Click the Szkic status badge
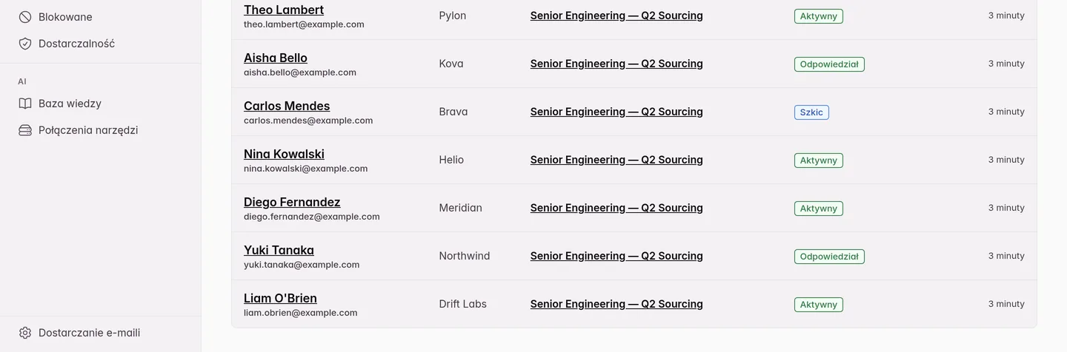This screenshot has height=352, width=1067. pyautogui.click(x=811, y=112)
